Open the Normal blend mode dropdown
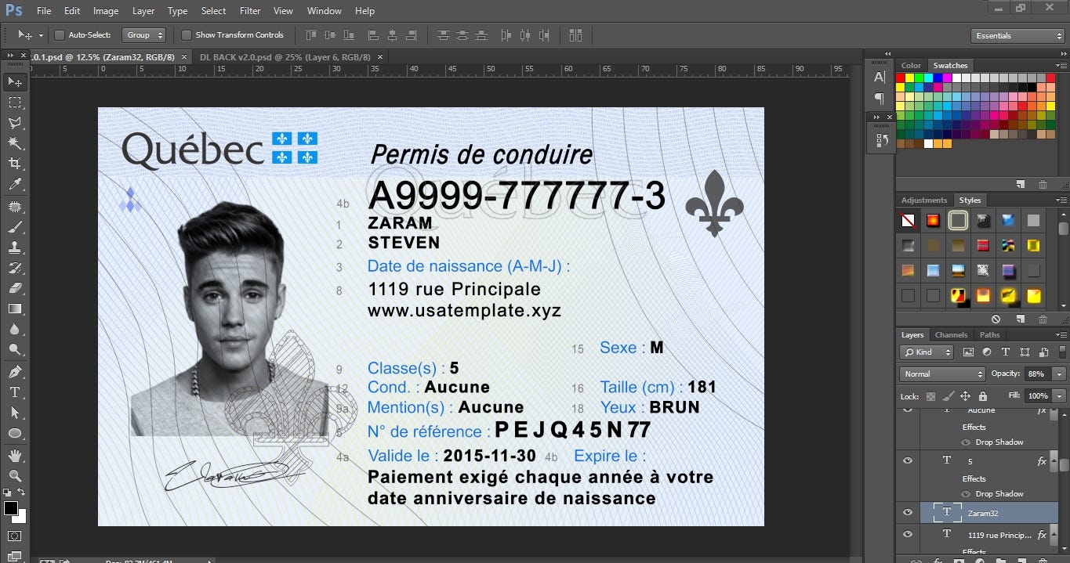 click(942, 374)
